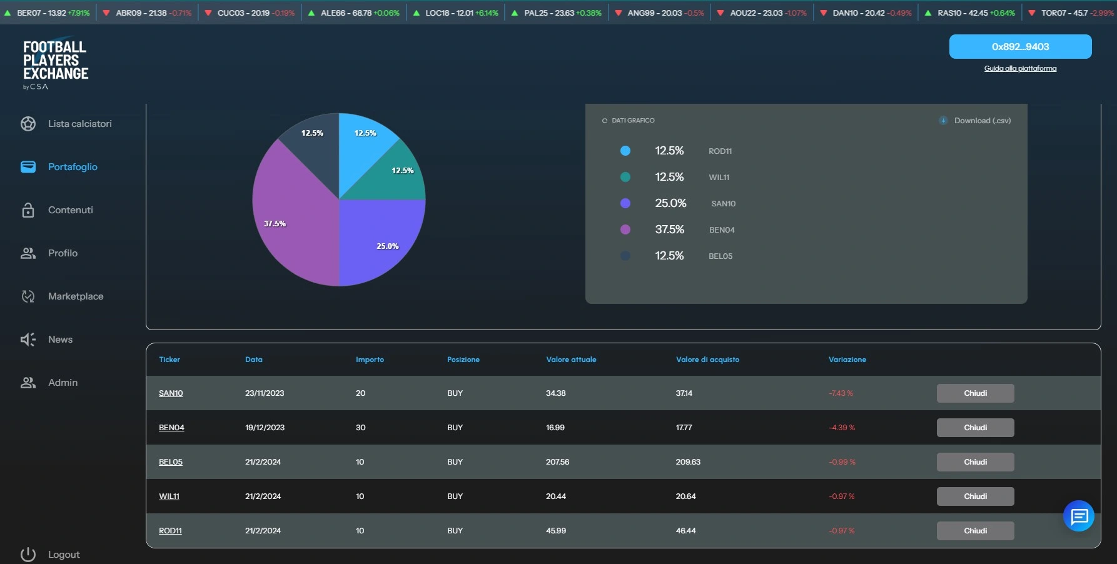Open the Guida alla piattaforma link
The width and height of the screenshot is (1117, 564).
point(1020,69)
